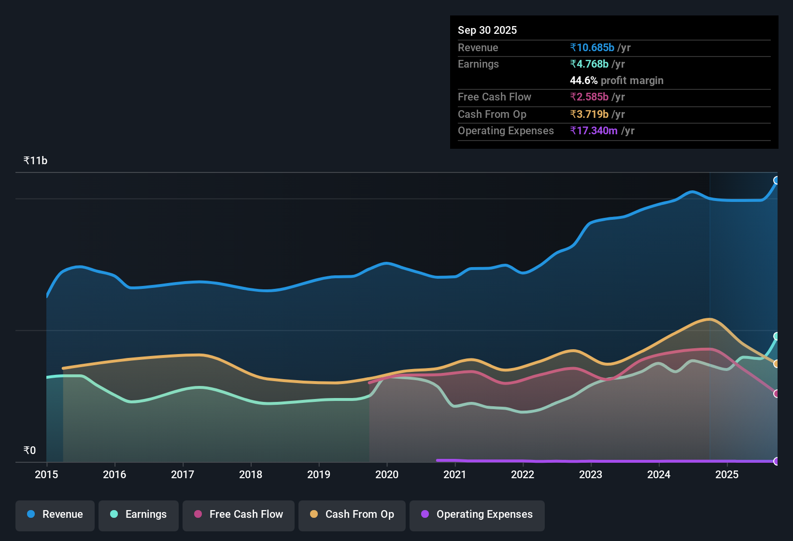Toggle the Earnings series visibility
This screenshot has width=793, height=541.
(x=139, y=514)
